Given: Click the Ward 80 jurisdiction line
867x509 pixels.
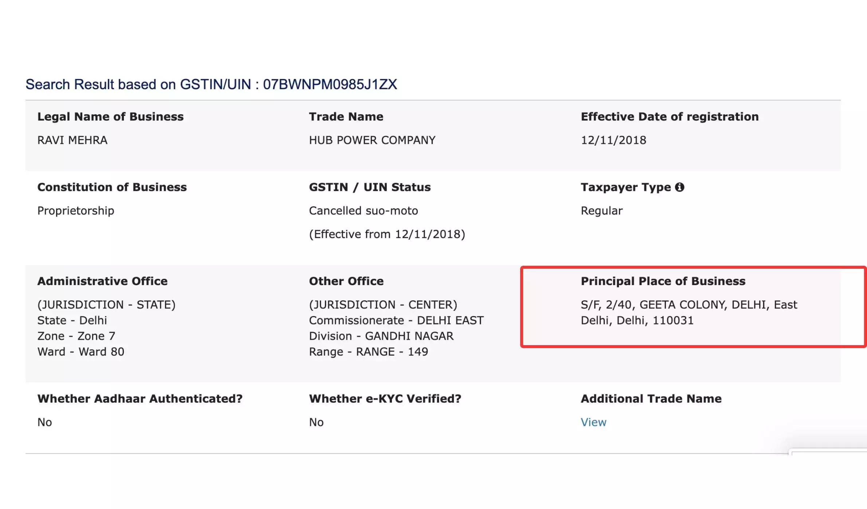Looking at the screenshot, I should pos(81,352).
